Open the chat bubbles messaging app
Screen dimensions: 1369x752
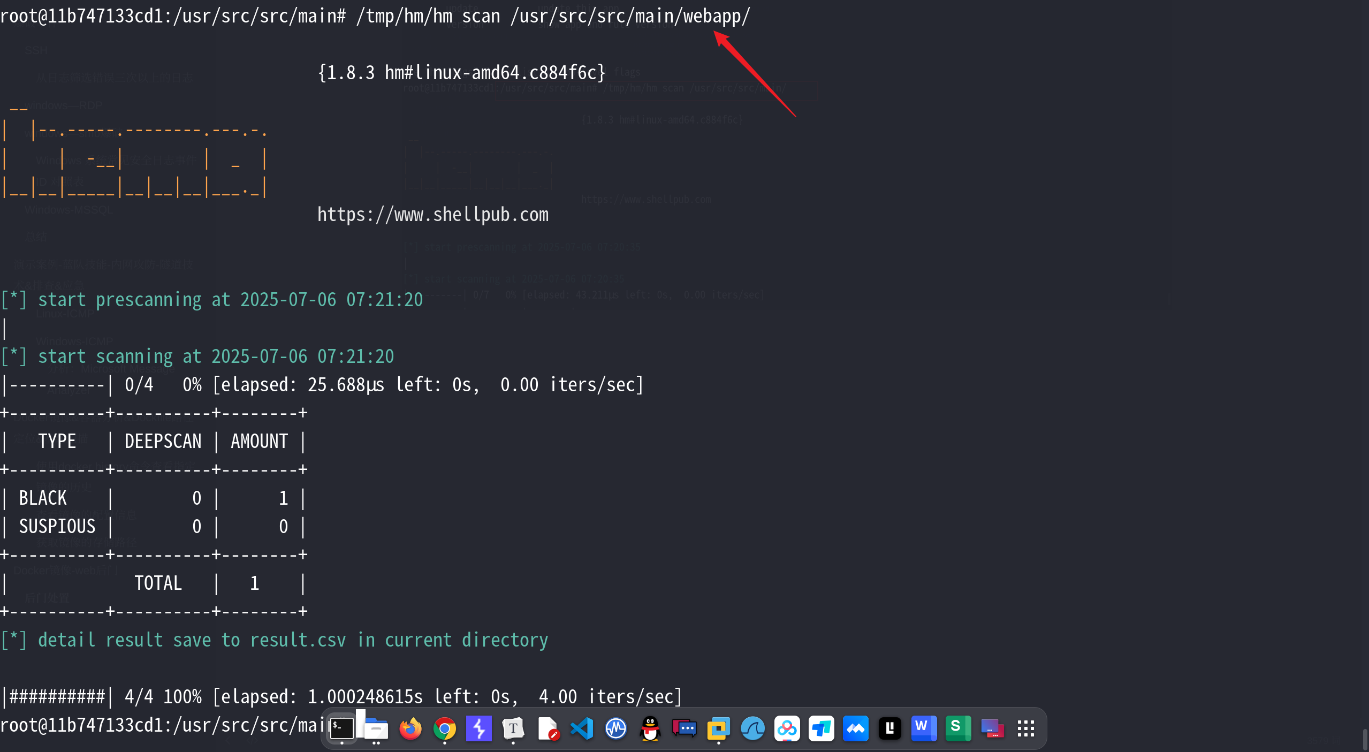click(x=684, y=728)
